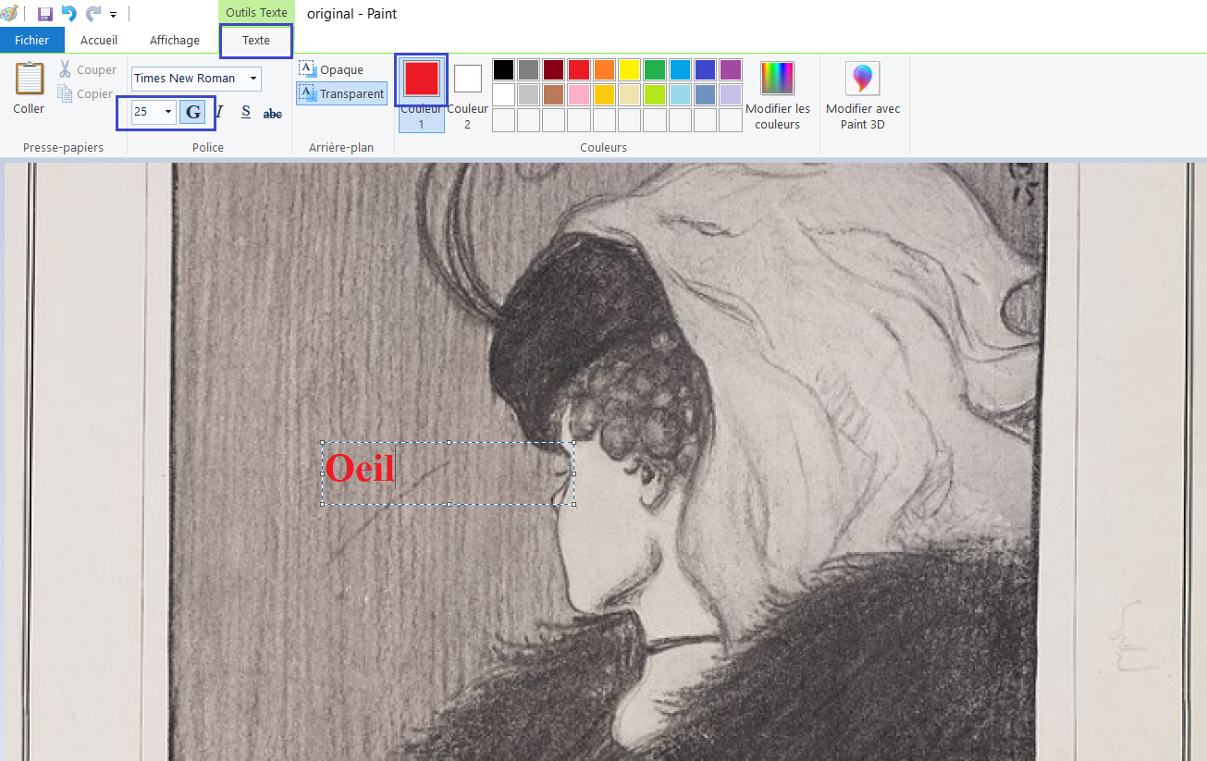The width and height of the screenshot is (1207, 761).
Task: Choose the gold palette swatch
Action: [x=604, y=94]
